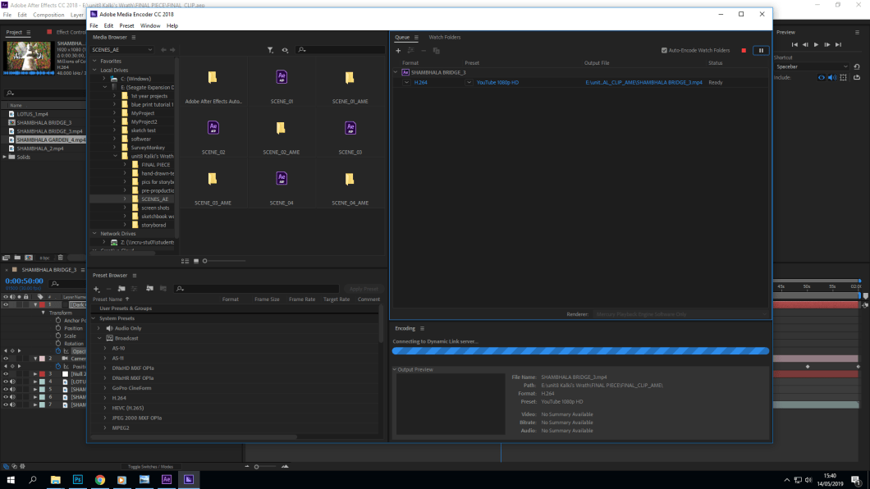
Task: Click H.264 format link in queue
Action: [x=420, y=83]
